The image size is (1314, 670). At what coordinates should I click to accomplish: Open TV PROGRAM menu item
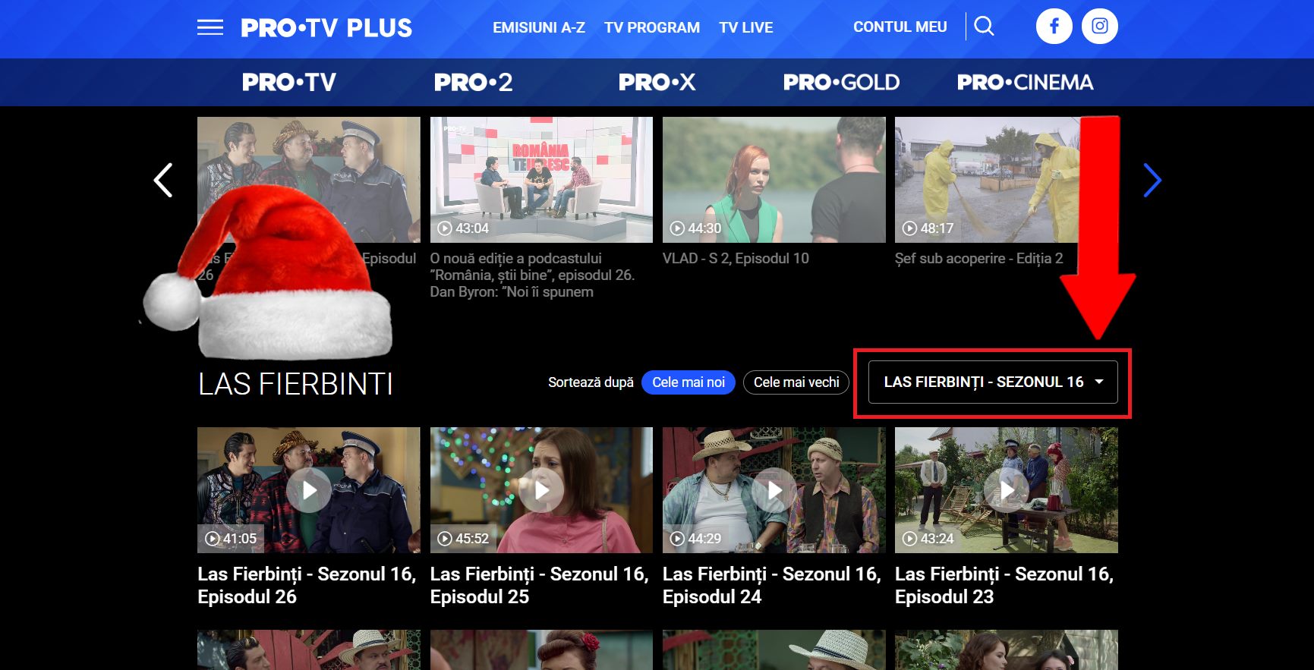click(x=652, y=27)
